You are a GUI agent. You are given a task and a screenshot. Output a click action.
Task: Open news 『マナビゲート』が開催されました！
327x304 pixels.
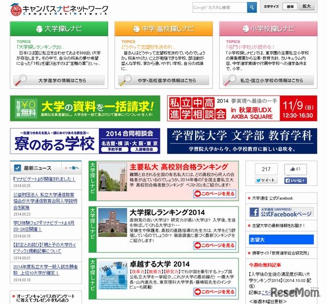click(44, 179)
